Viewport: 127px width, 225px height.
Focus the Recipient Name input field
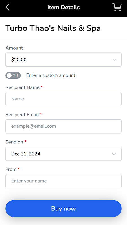point(63,99)
